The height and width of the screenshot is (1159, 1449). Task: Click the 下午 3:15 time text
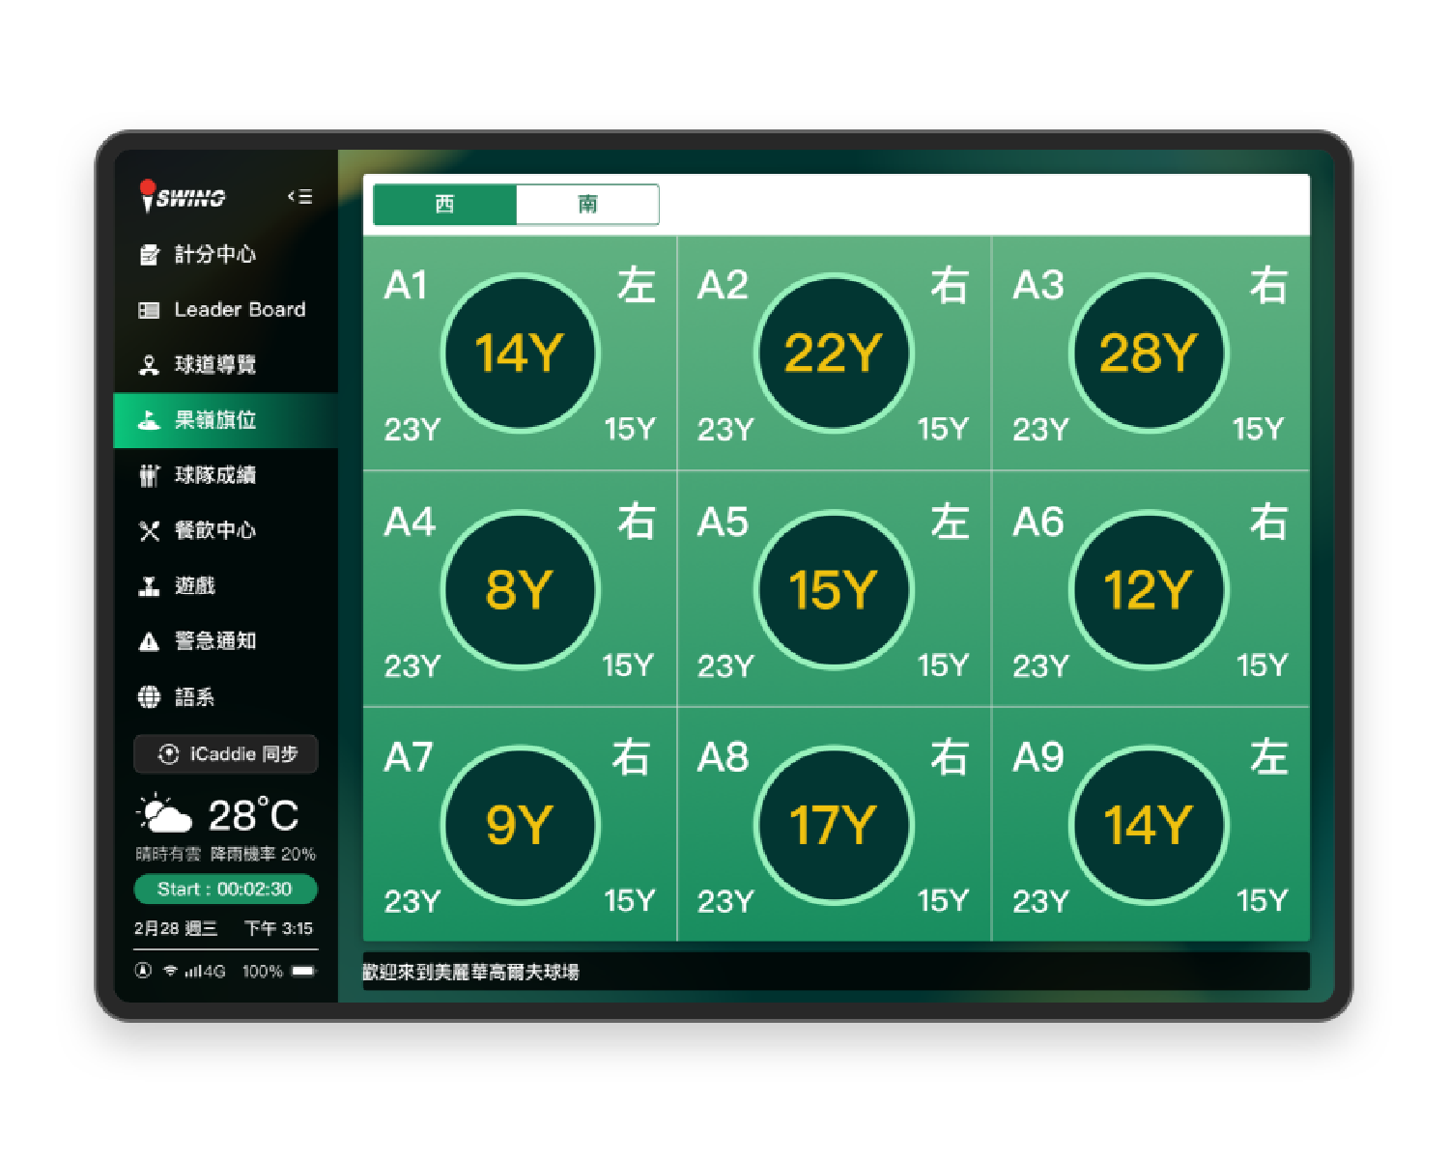tap(278, 928)
